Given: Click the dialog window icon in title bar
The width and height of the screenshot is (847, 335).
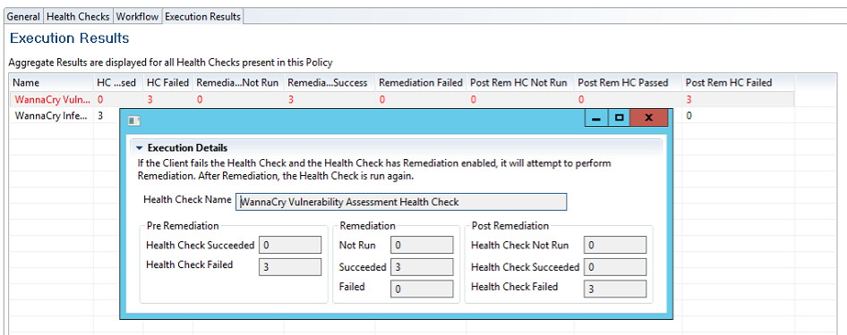Looking at the screenshot, I should pos(133,121).
